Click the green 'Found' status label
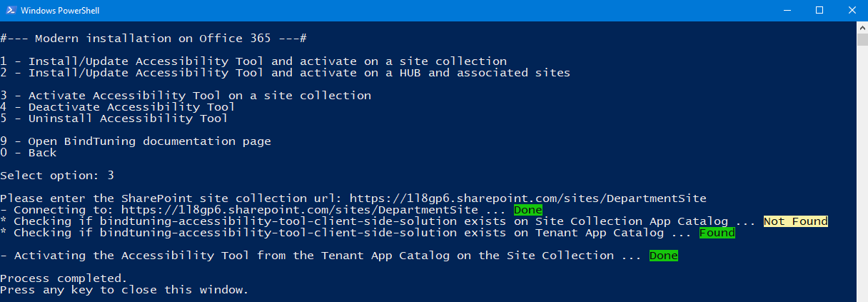This screenshot has width=868, height=302. coord(717,233)
